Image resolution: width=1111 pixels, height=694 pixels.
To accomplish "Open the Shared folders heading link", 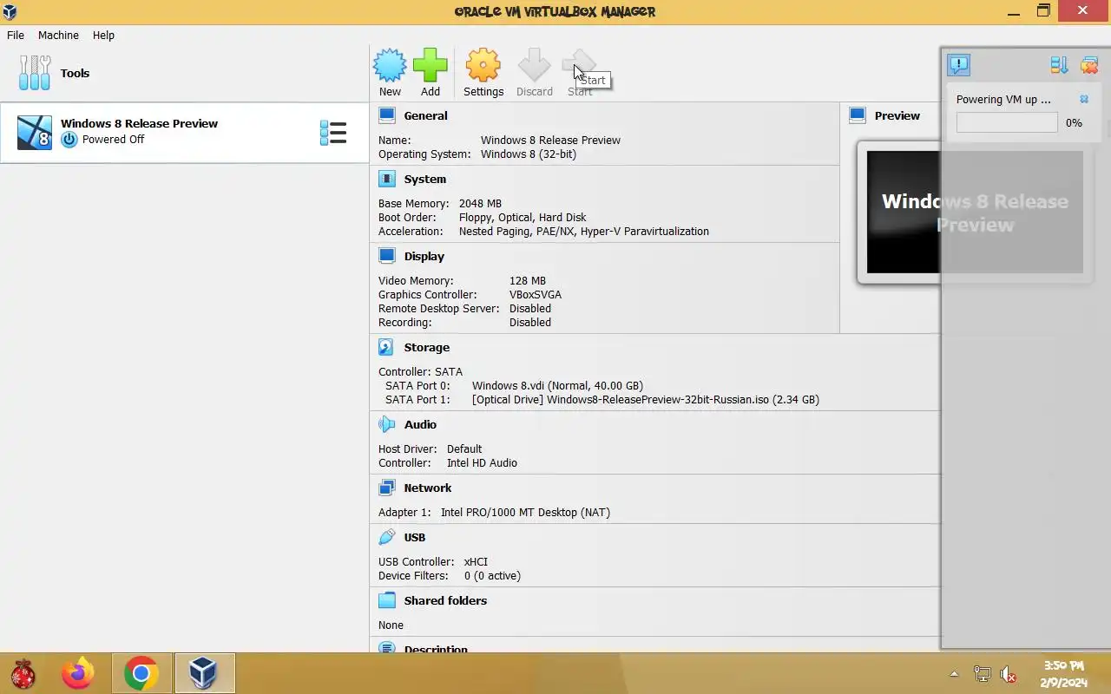I will point(445,600).
